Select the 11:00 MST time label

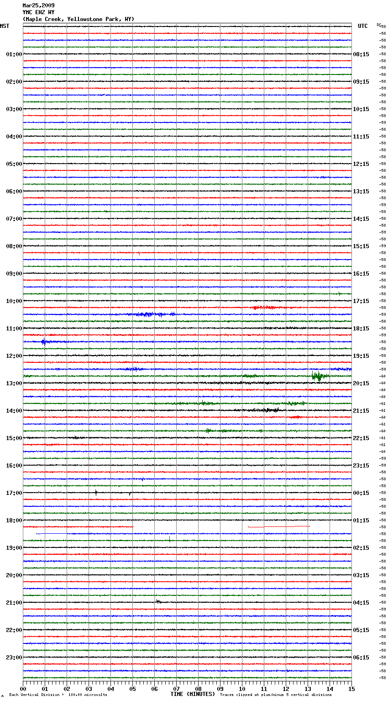click(14, 329)
